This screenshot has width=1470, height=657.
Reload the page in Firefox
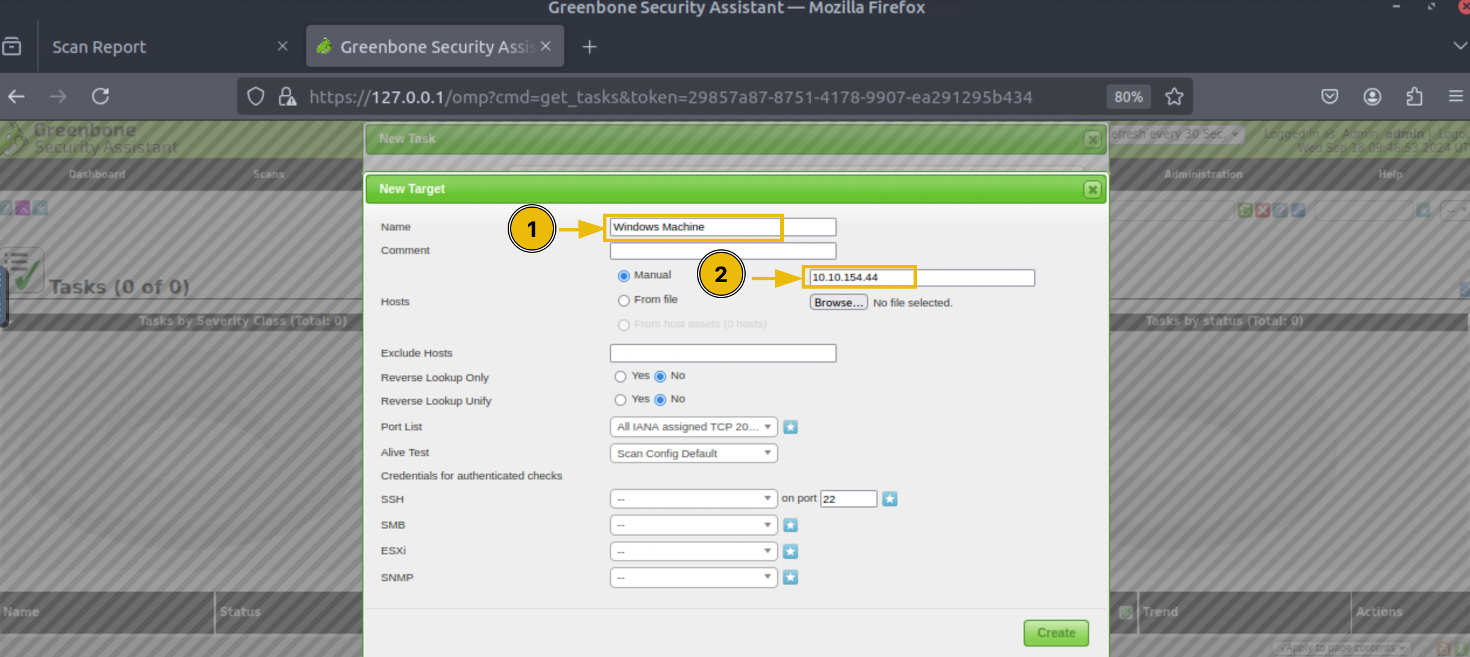100,96
